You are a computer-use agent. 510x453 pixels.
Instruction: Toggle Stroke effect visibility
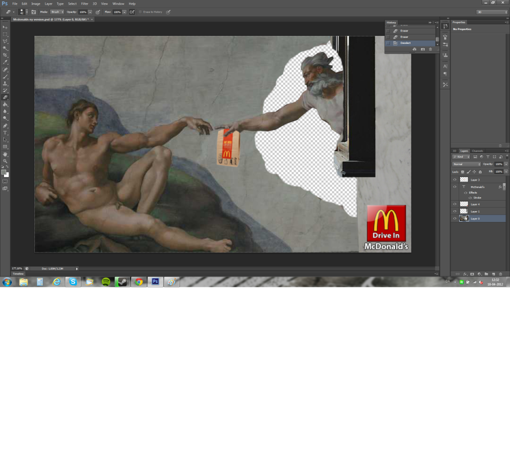click(470, 198)
